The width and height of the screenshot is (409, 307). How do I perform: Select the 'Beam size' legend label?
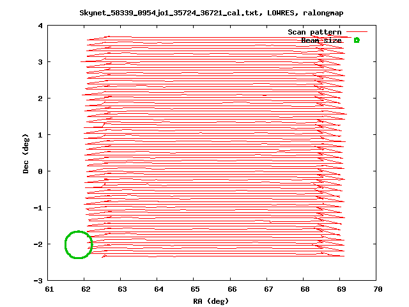321,40
